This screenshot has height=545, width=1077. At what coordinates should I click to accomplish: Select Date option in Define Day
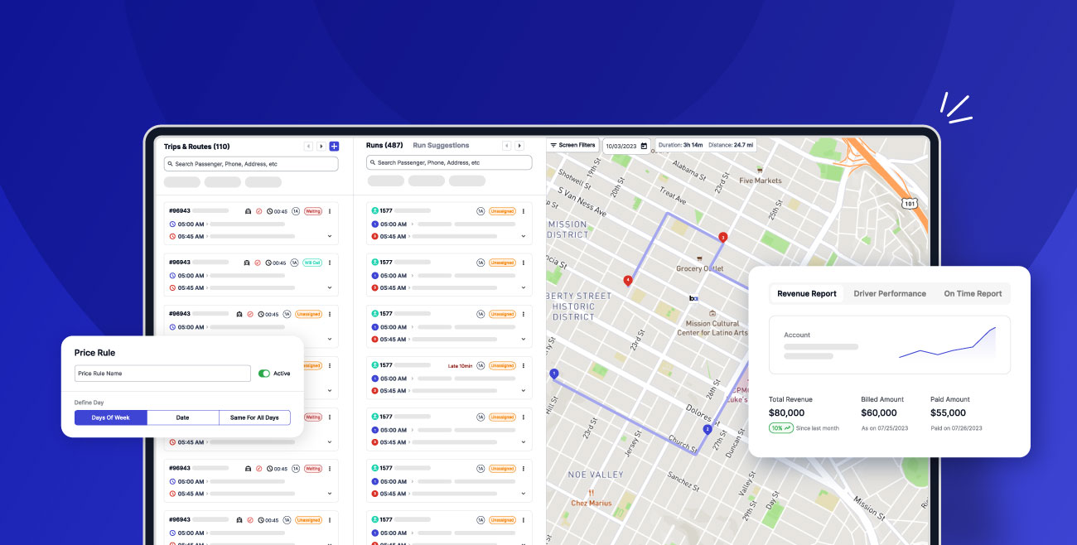coord(183,417)
